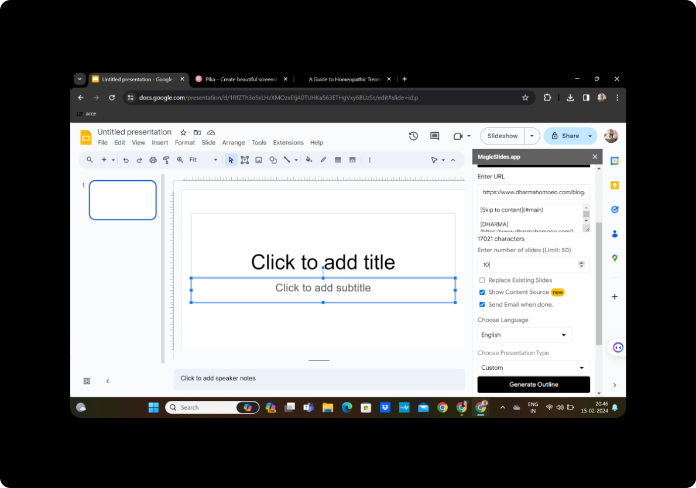696x488 pixels.
Task: Click the zoom tool icon
Action: click(180, 160)
